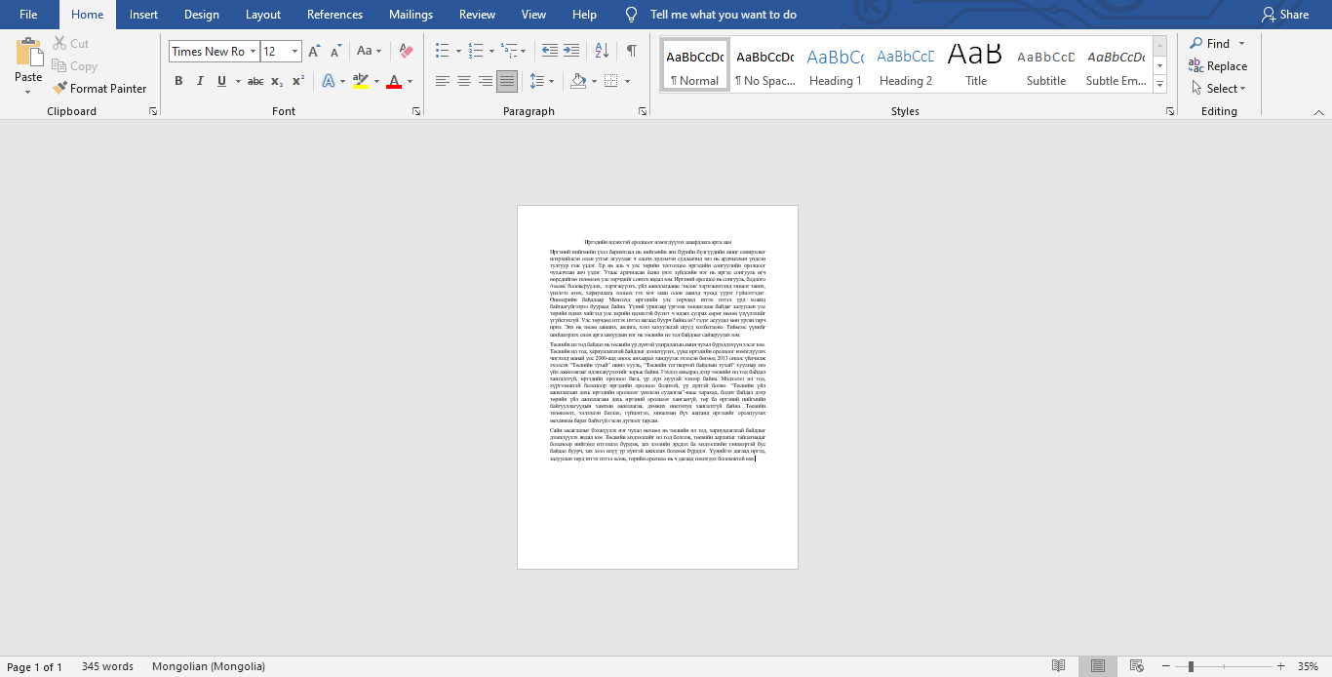Screen dimensions: 1332x677
Task: Open the font name dropdown
Action: click(254, 52)
